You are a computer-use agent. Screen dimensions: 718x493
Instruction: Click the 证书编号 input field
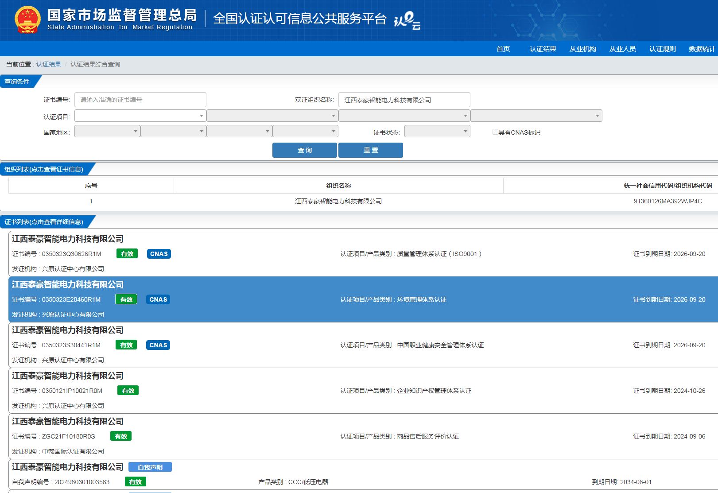(140, 100)
